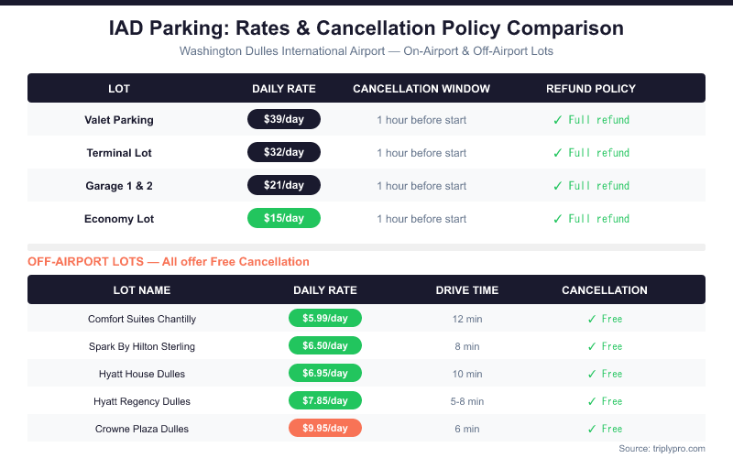Click the Daily Rate header in on-airport table
Viewport: 733px width, 458px height.
click(x=284, y=89)
